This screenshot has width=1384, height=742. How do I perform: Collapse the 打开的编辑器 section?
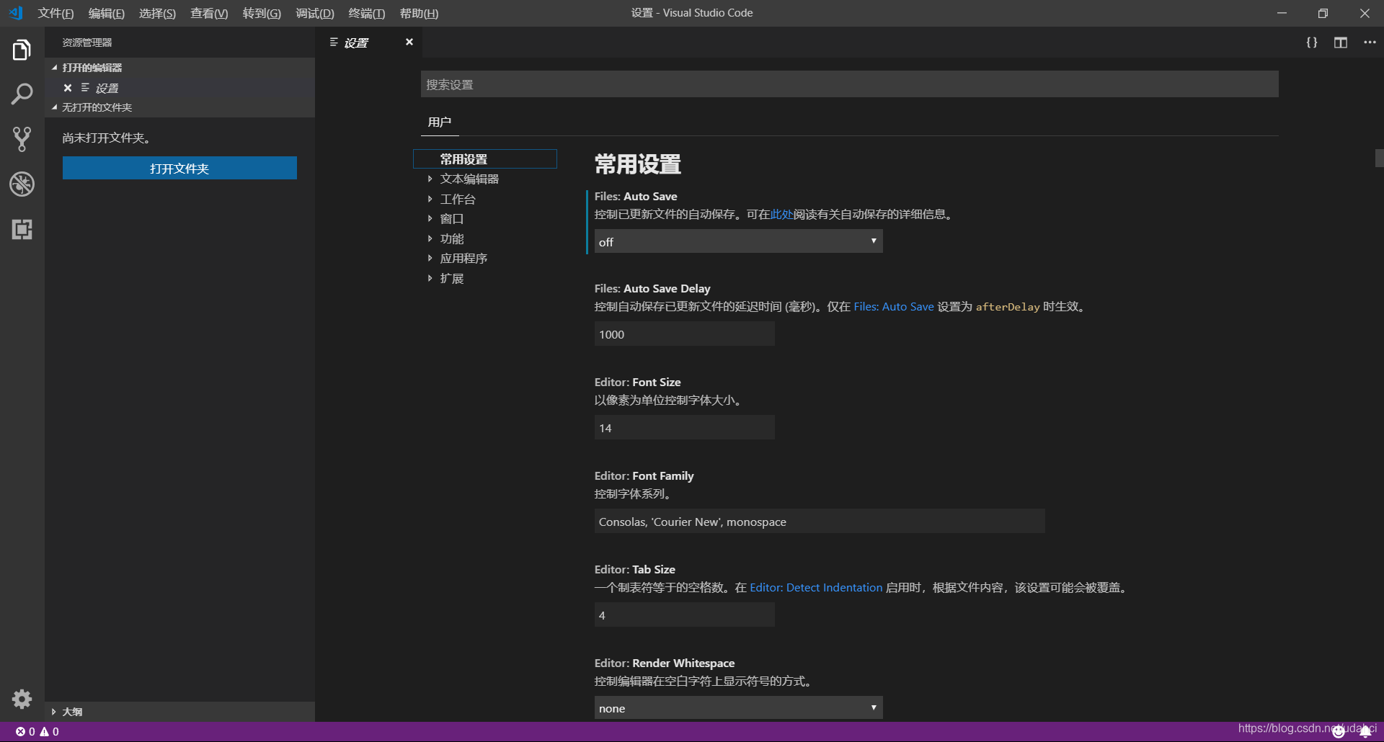[180, 67]
